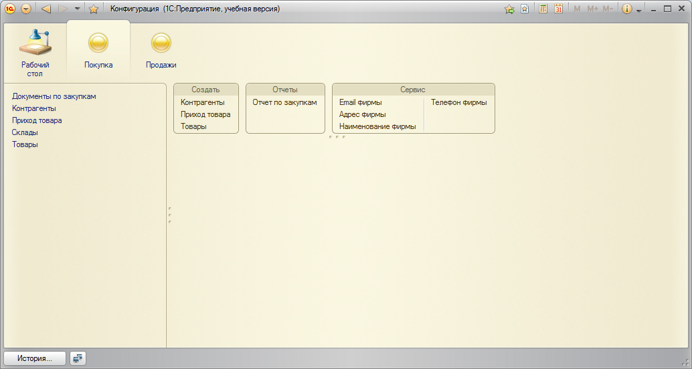Go back with the left arrow
The height and width of the screenshot is (369, 692).
[x=46, y=9]
